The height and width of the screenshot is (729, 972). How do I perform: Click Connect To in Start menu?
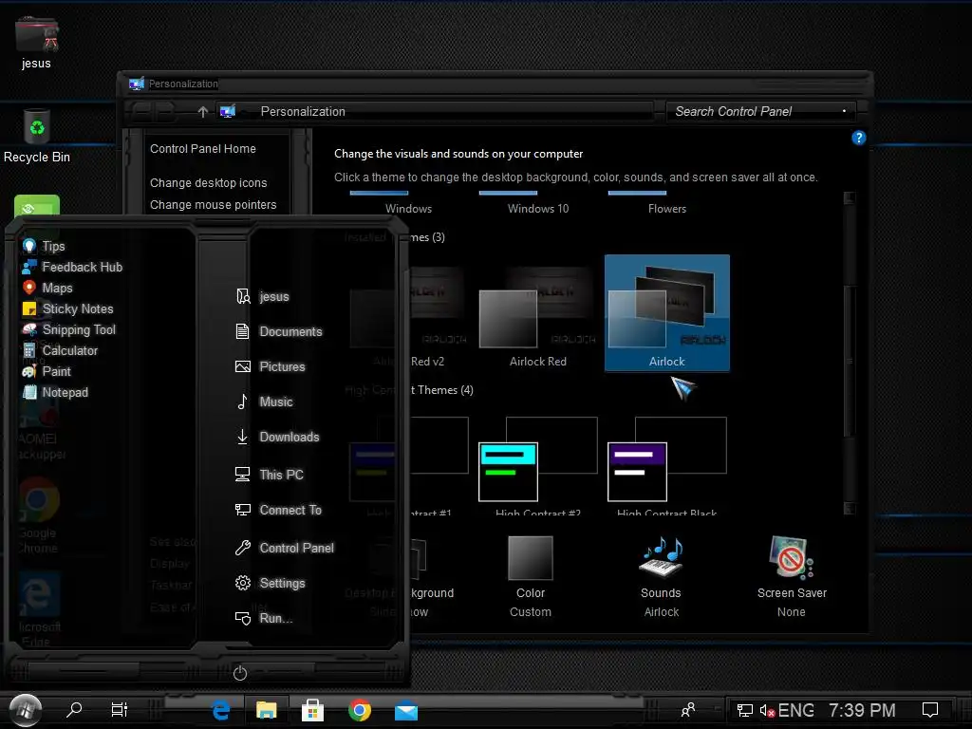tap(278, 510)
